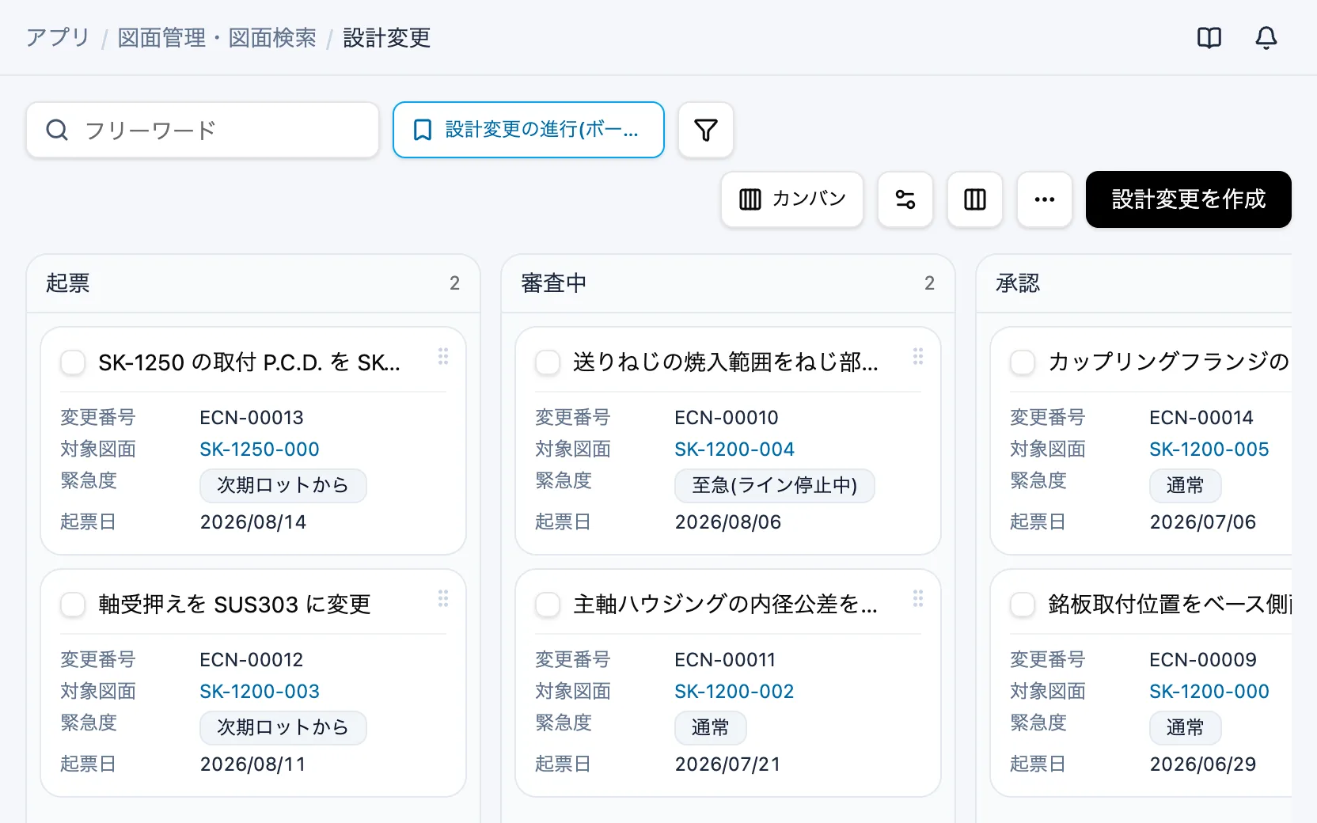Open the filter funnel button
The image size is (1317, 823).
(706, 130)
